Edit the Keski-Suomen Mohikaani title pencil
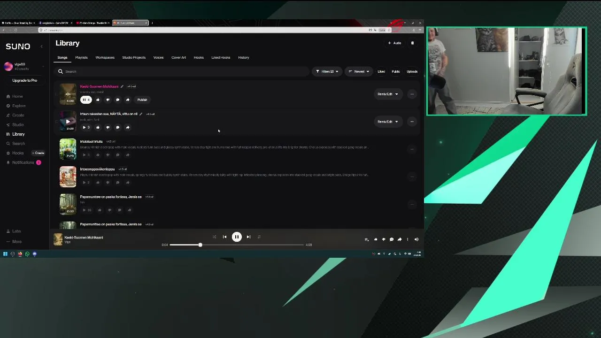This screenshot has height=338, width=601. (x=122, y=86)
